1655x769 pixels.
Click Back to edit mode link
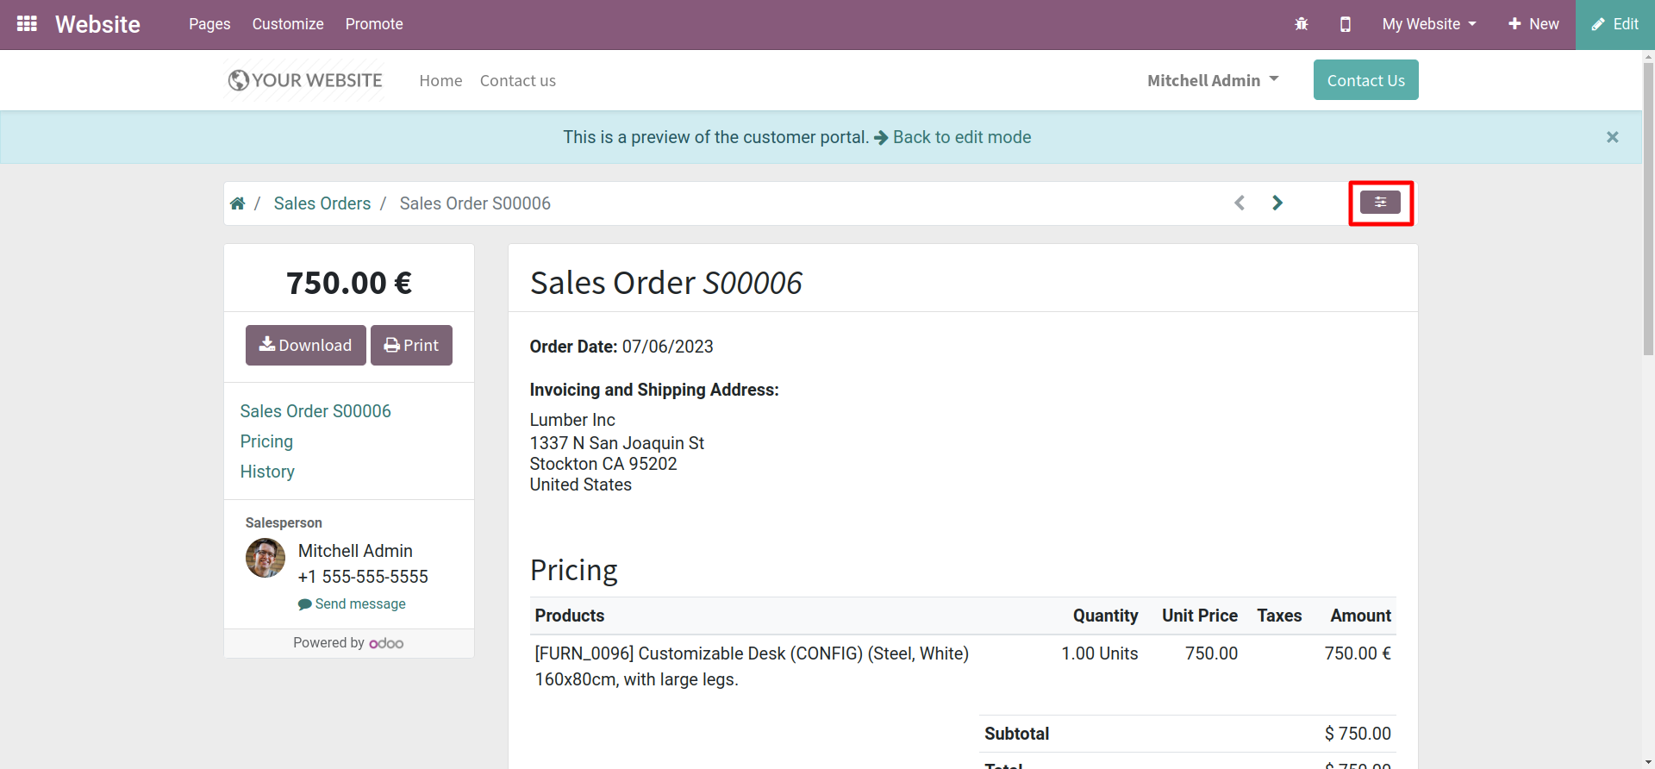[x=961, y=137]
